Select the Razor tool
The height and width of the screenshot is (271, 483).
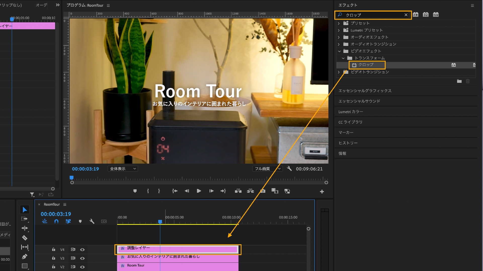point(25,238)
